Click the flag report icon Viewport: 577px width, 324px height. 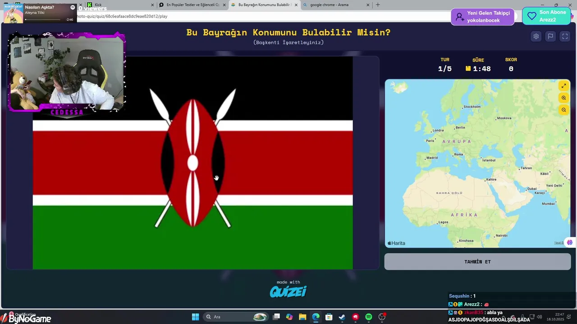pyautogui.click(x=550, y=36)
